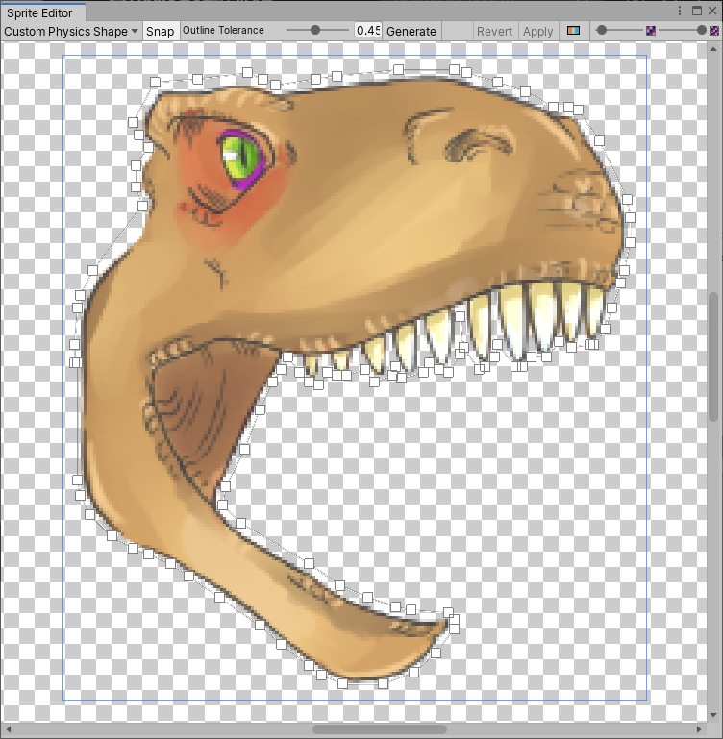
Task: Click the vertical scrollbar thumb
Action: pyautogui.click(x=713, y=356)
